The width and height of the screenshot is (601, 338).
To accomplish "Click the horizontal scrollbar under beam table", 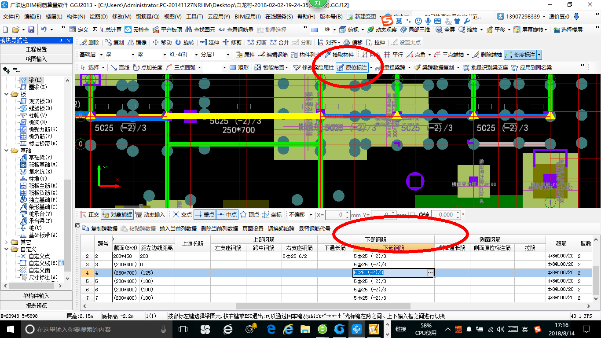I will coord(323,306).
